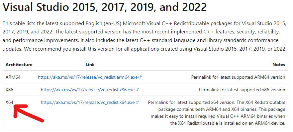Click the x64 permalink note's first line
Viewport: 293px width, 132px height.
(x=217, y=103)
